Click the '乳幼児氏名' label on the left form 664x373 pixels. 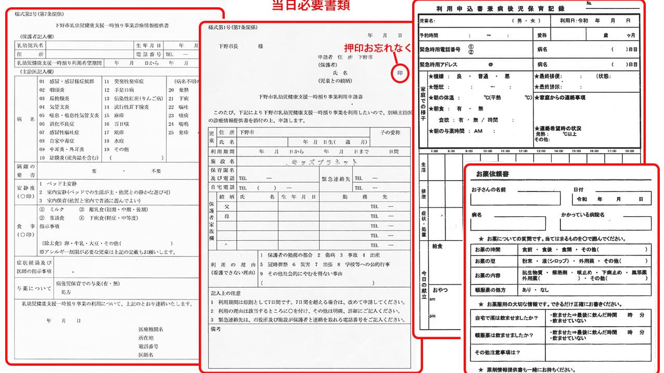click(x=30, y=45)
